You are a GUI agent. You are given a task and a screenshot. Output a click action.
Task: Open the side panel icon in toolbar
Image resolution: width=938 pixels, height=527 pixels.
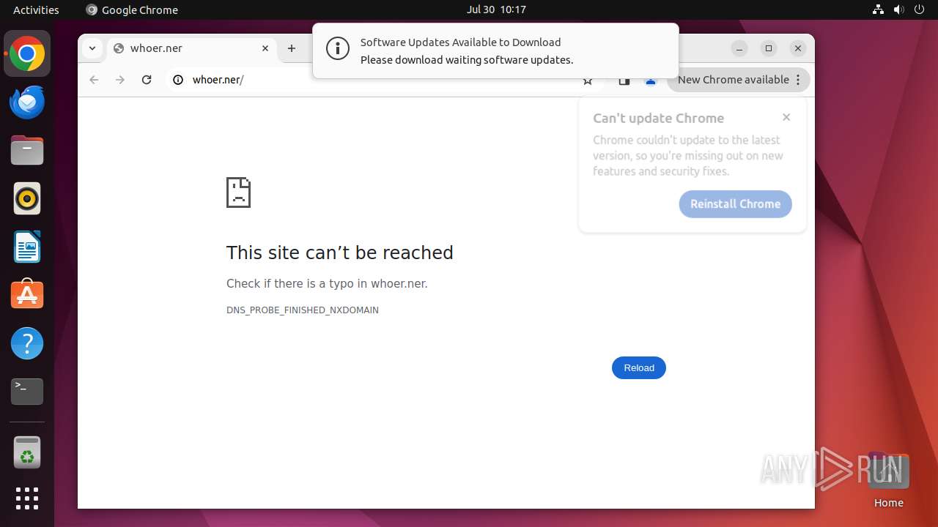tap(624, 81)
